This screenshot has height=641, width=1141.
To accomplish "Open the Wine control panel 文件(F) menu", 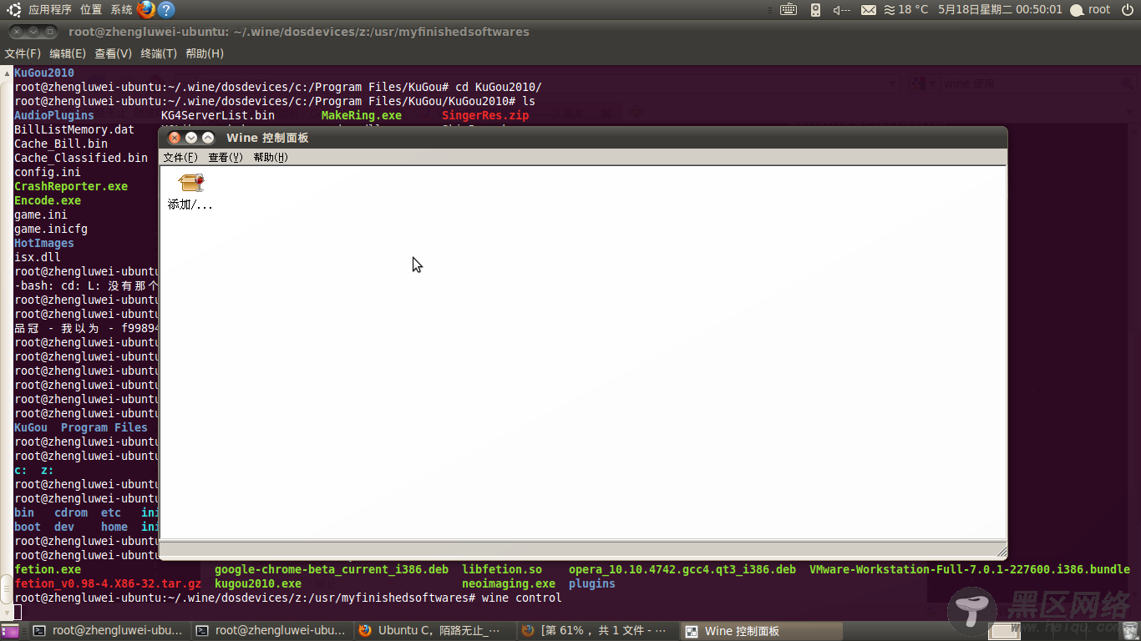I will 180,157.
